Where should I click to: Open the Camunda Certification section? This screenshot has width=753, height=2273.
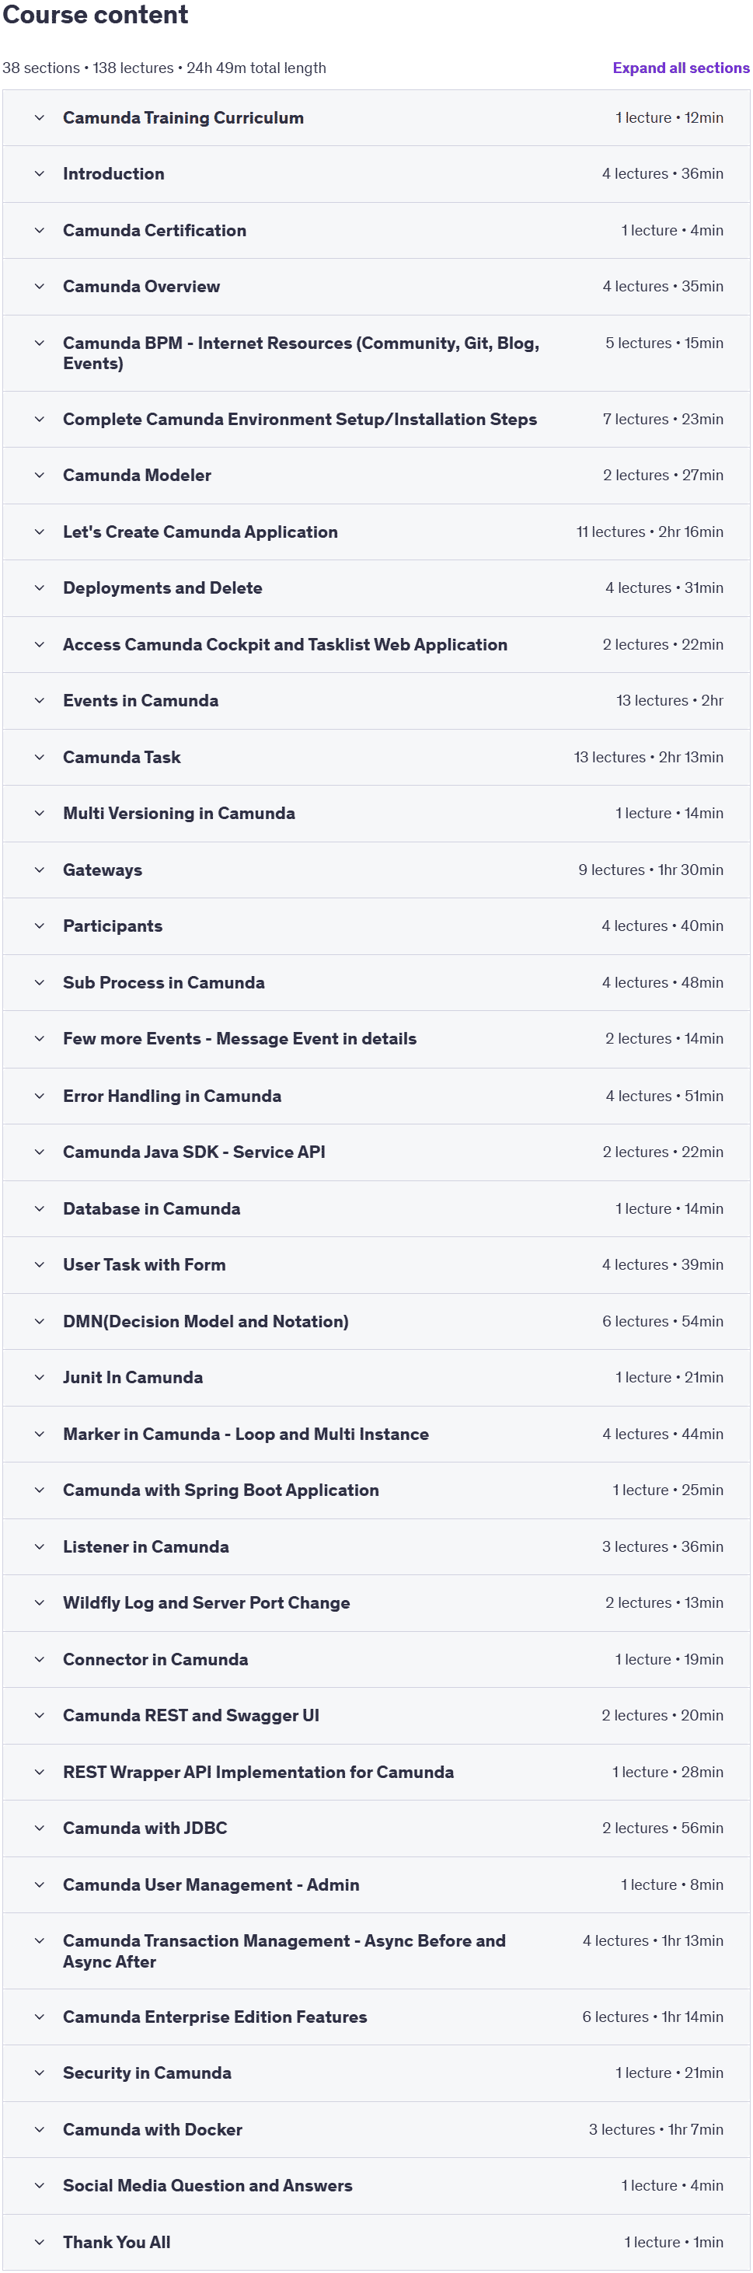point(376,230)
